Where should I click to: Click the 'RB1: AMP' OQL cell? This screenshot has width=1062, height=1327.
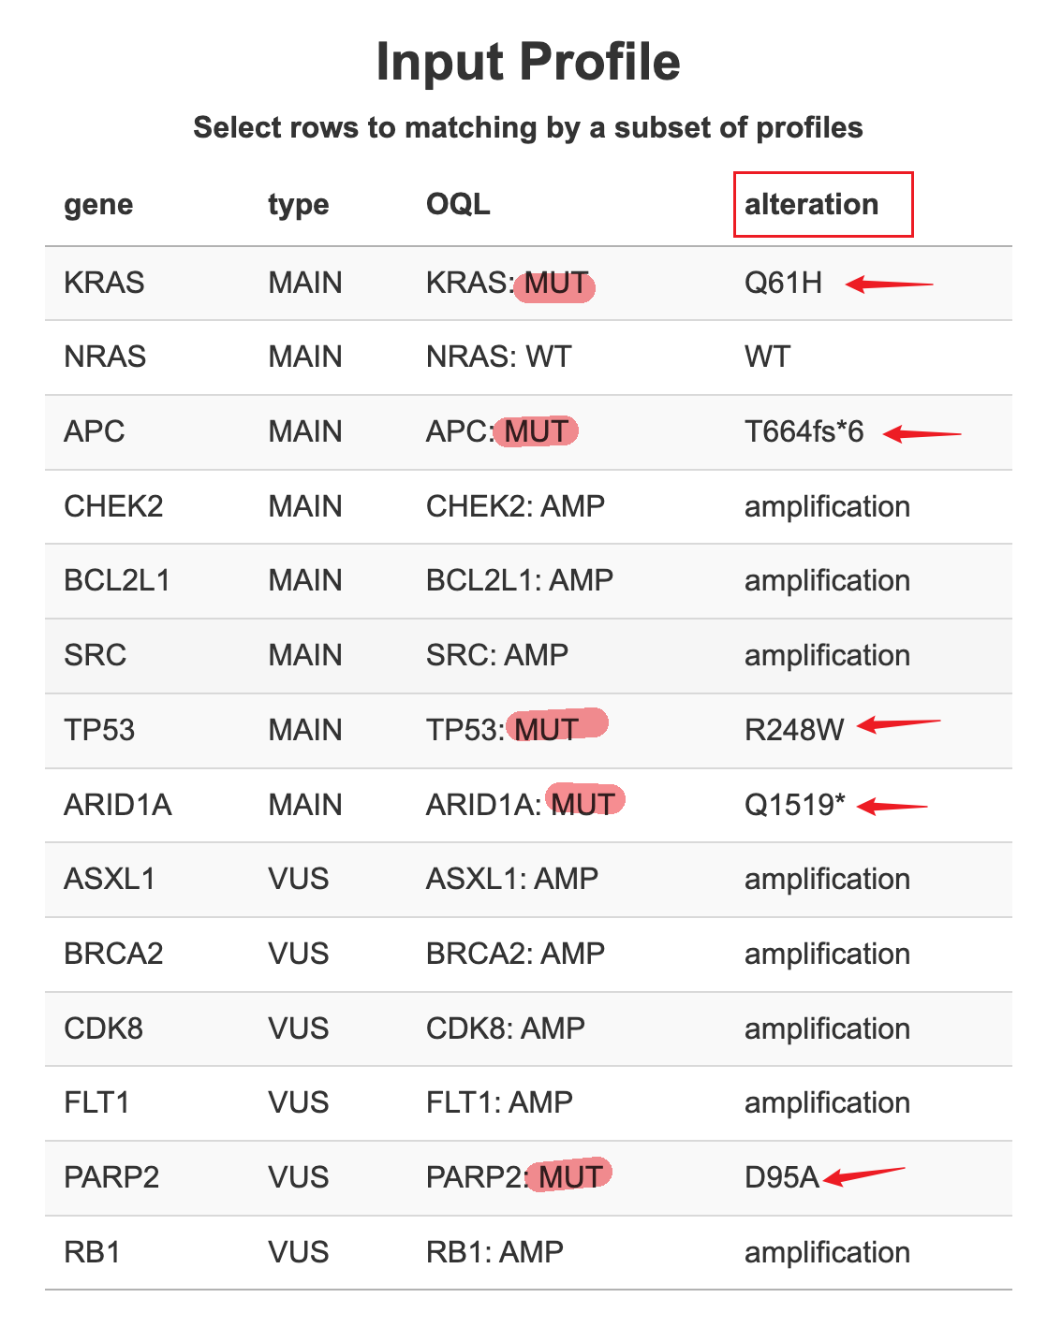[494, 1252]
